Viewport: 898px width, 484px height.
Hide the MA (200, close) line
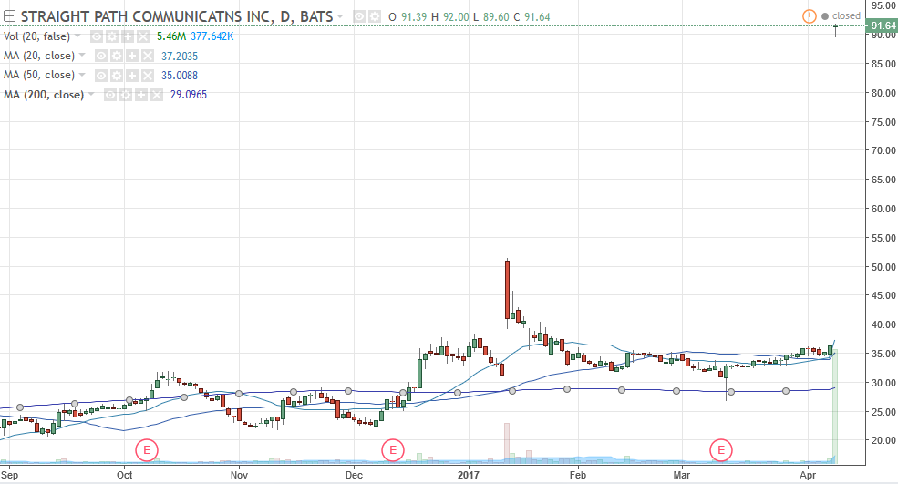110,95
